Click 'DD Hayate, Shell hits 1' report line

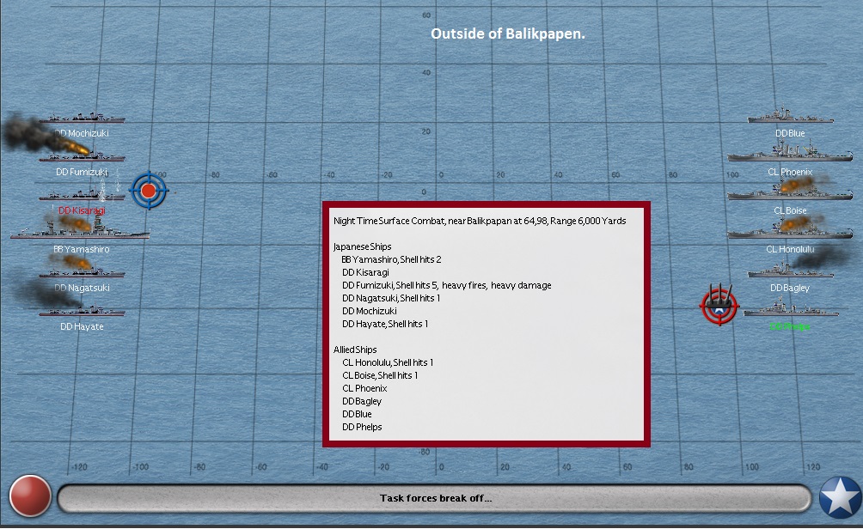pos(385,324)
